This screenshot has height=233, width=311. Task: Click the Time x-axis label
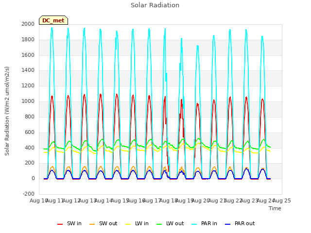pos(275,208)
